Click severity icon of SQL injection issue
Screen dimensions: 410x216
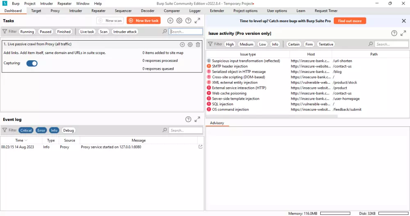[209, 104]
